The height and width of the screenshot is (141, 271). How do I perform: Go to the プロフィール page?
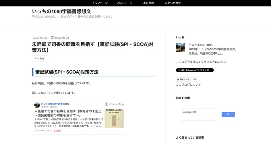click(124, 3)
